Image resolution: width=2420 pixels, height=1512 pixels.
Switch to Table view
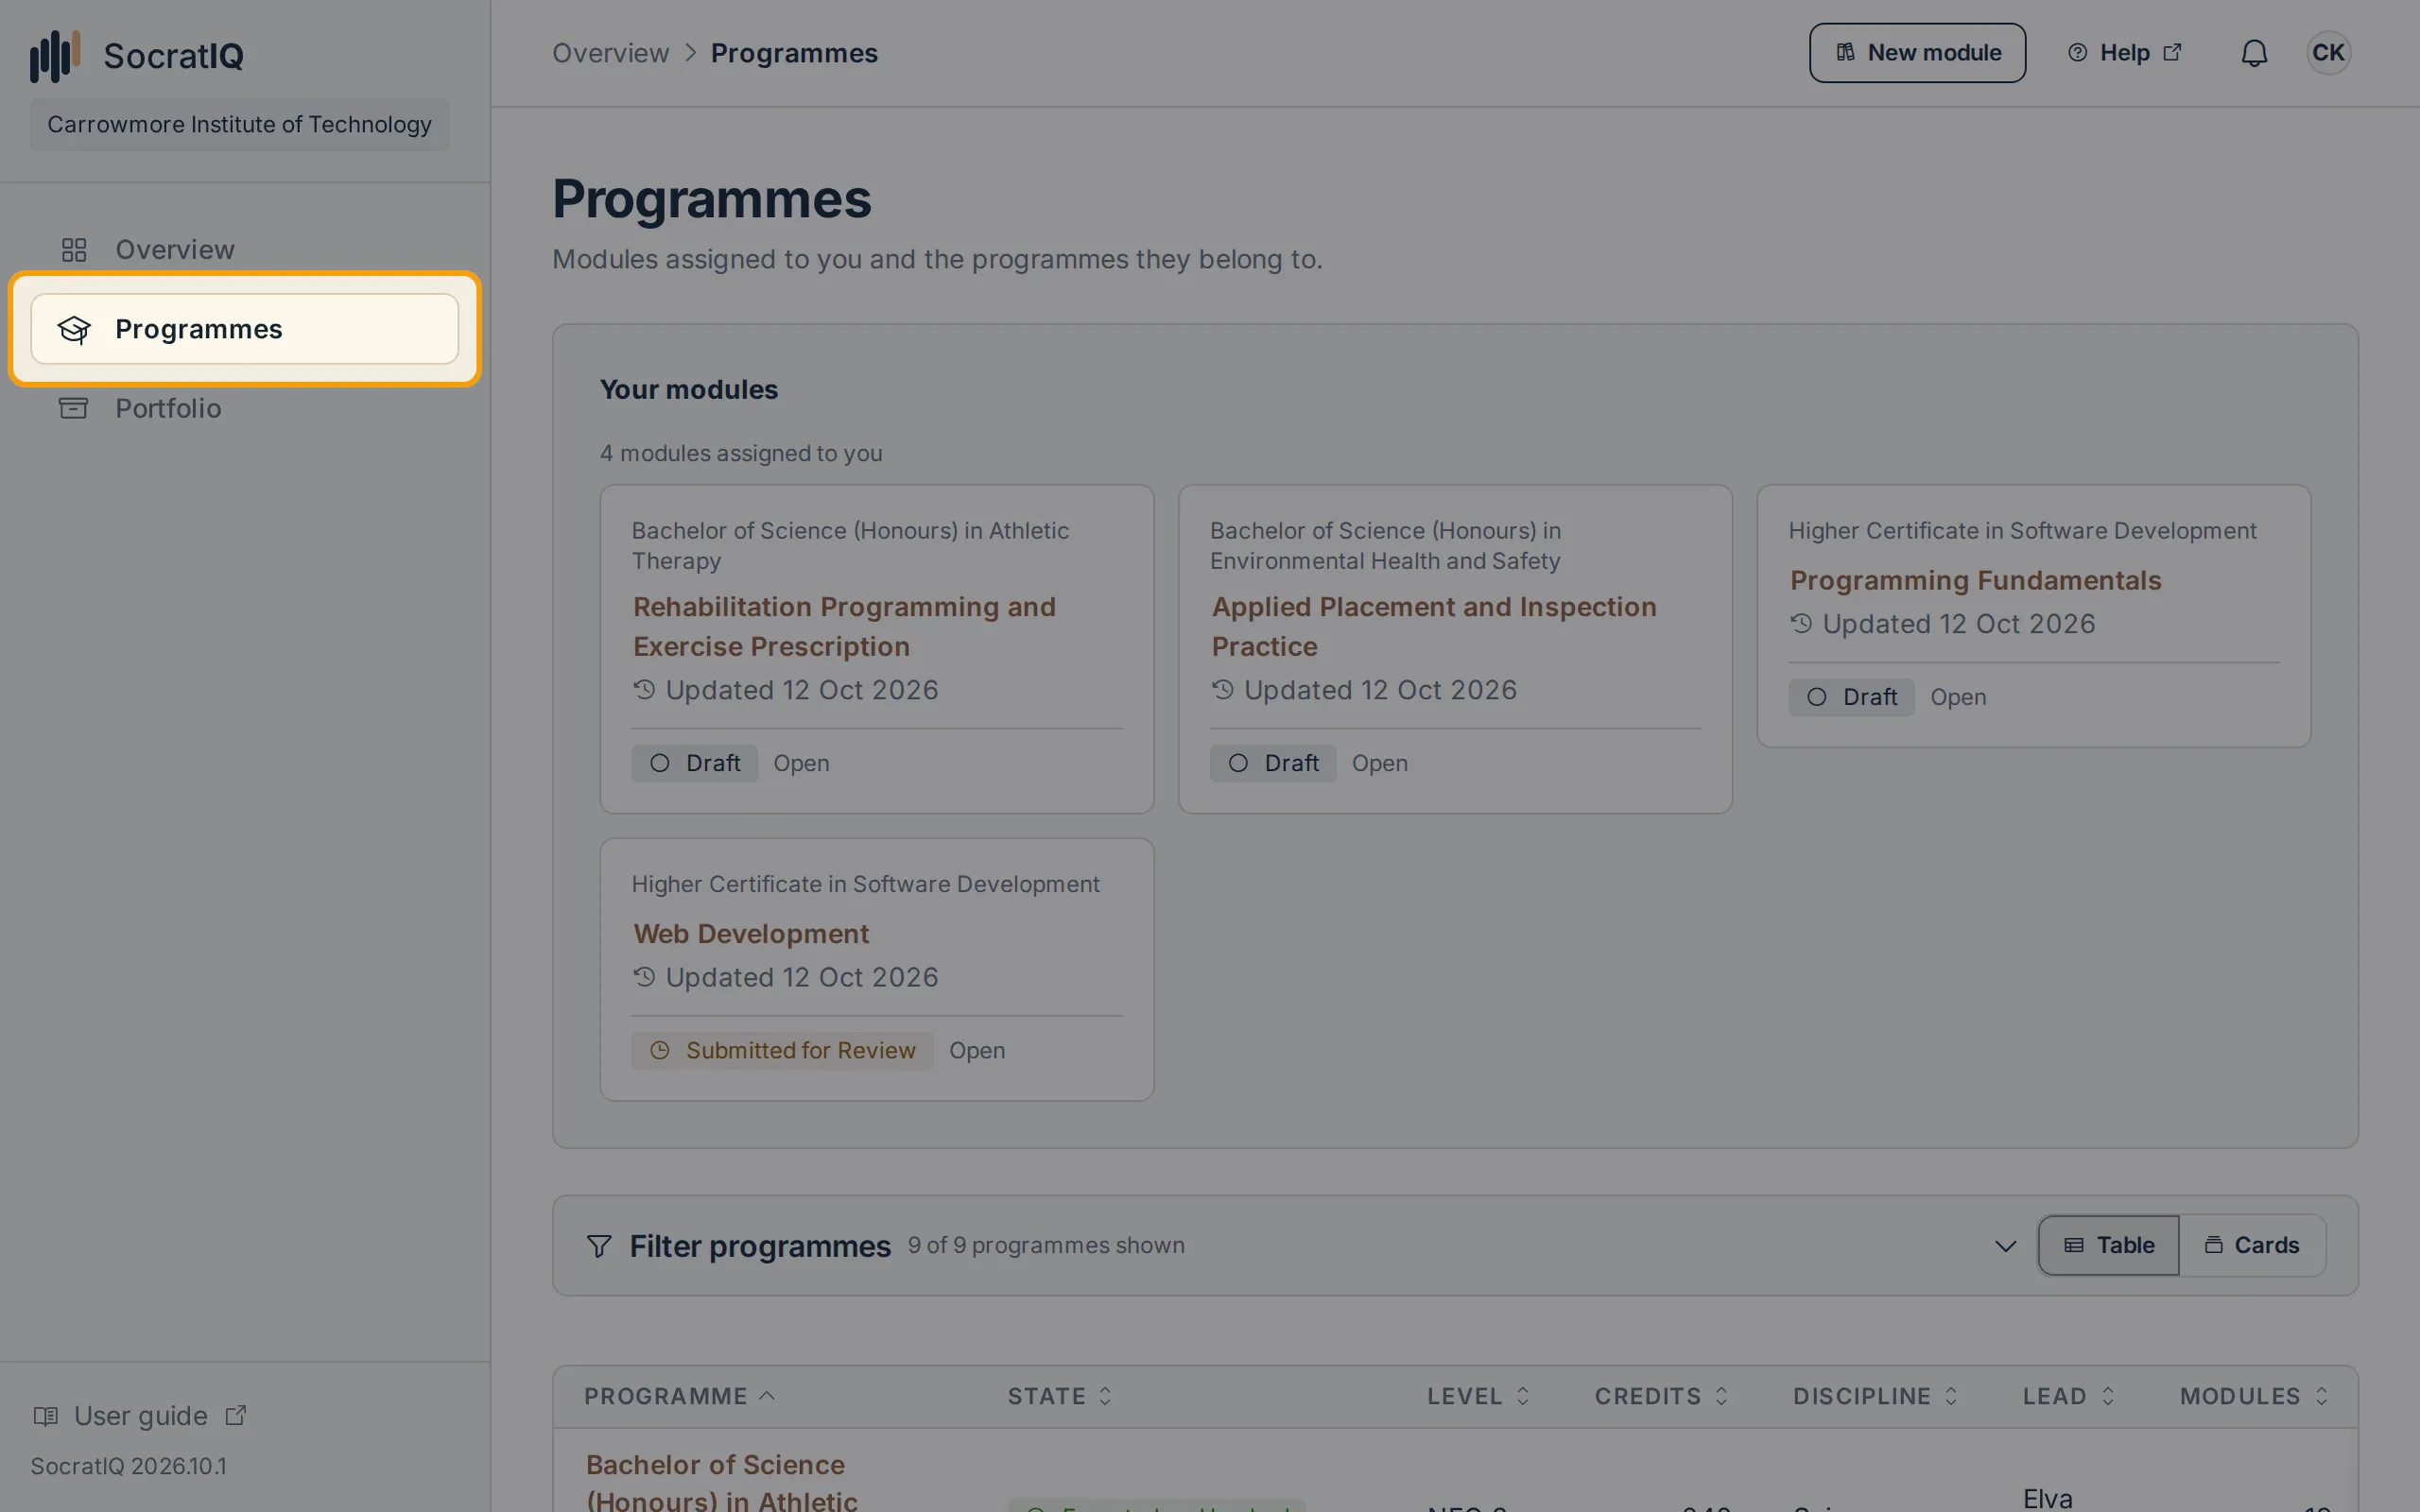2109,1246
